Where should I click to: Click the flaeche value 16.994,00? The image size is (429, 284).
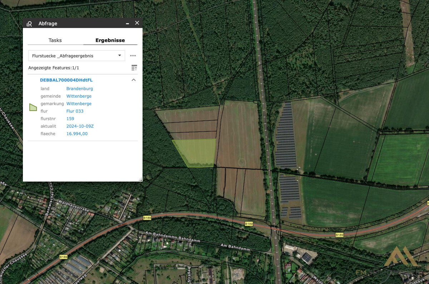(x=77, y=134)
